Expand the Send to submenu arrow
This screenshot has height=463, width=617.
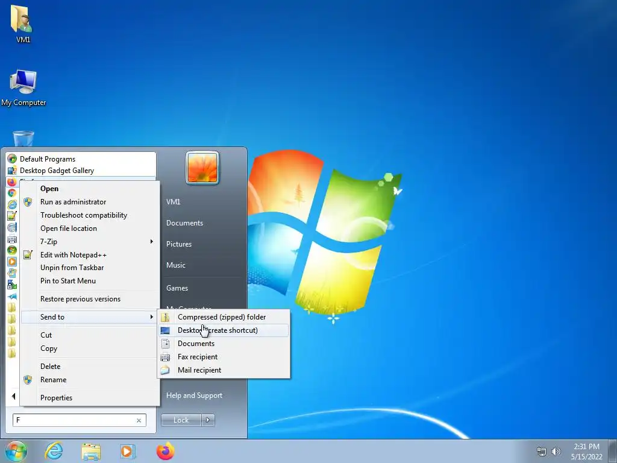[151, 317]
